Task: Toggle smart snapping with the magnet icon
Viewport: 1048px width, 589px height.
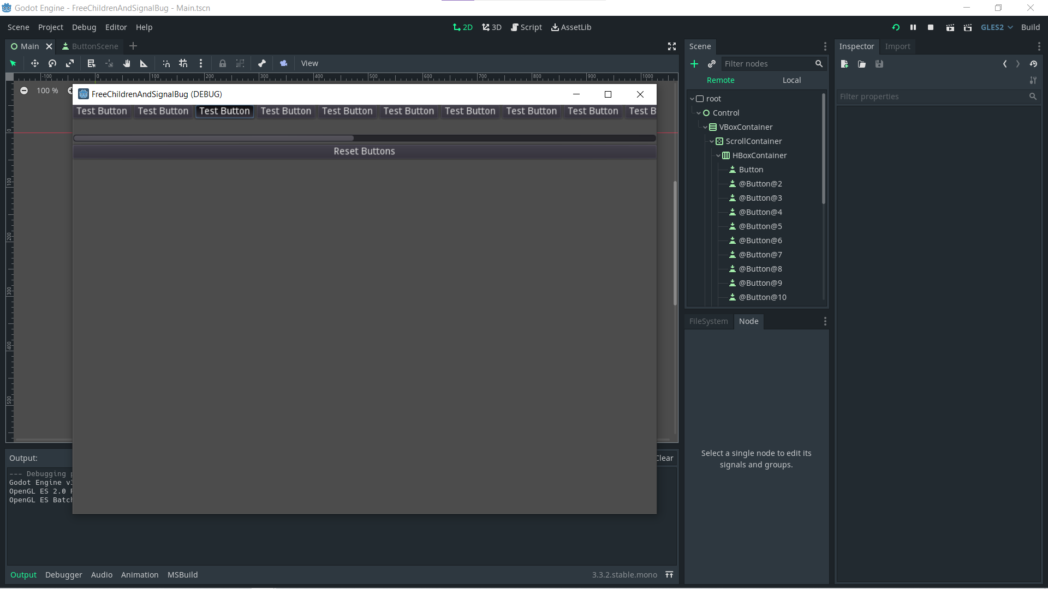Action: (x=166, y=63)
